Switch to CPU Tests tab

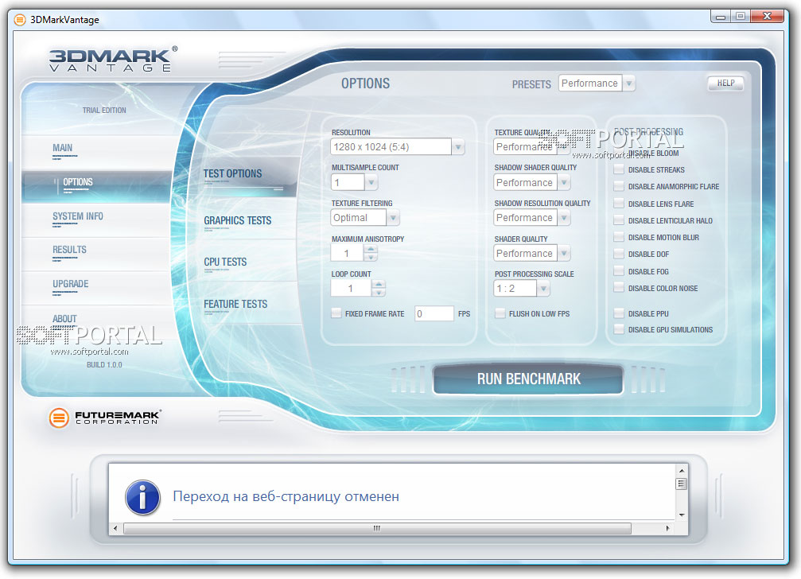click(225, 262)
